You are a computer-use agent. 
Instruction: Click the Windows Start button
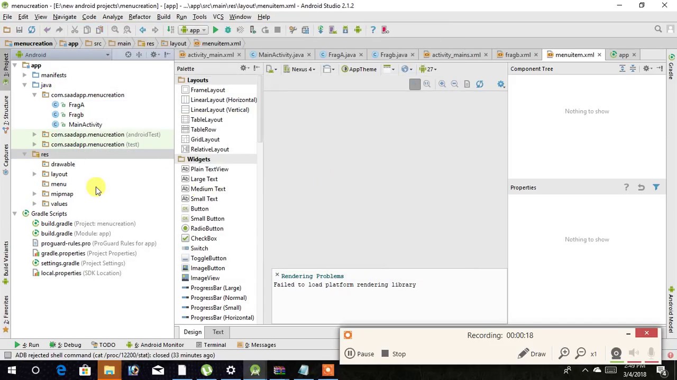pyautogui.click(x=11, y=370)
